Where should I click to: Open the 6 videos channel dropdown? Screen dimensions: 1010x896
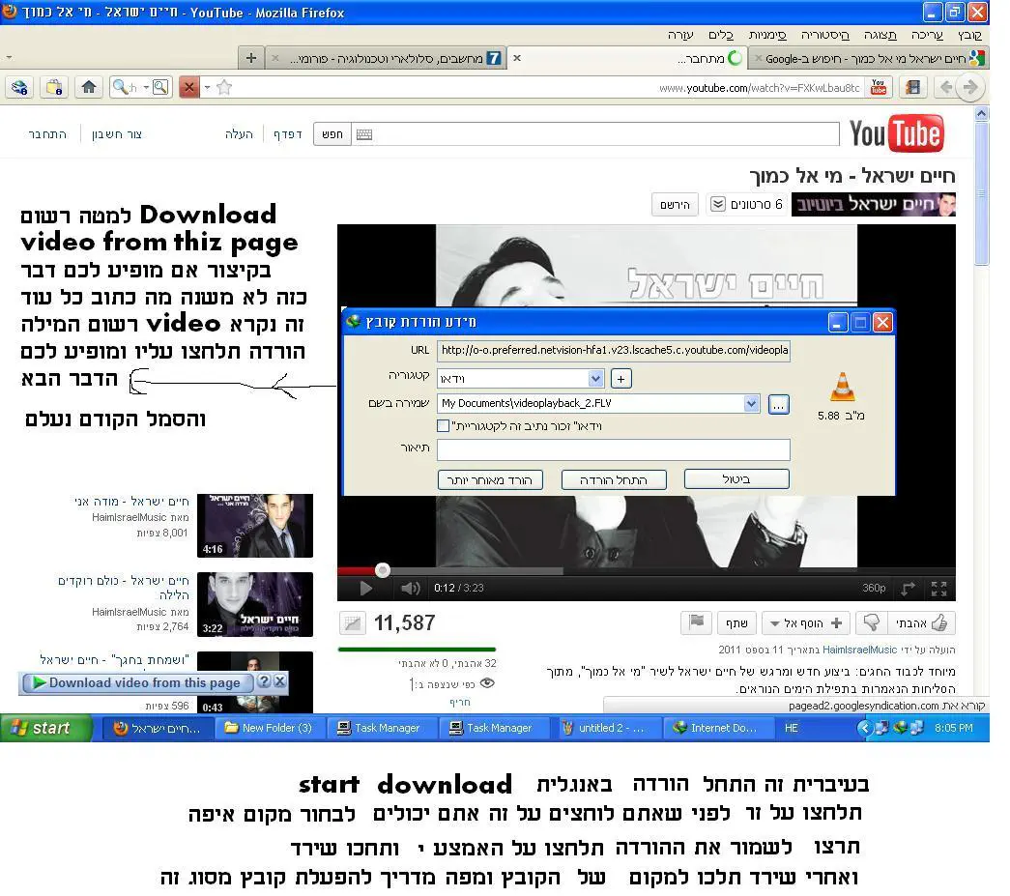pos(718,204)
